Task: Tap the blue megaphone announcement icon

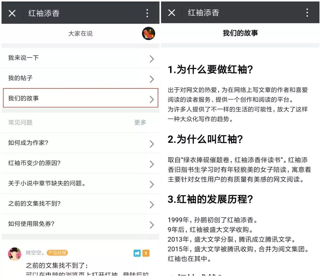Action: (x=137, y=253)
